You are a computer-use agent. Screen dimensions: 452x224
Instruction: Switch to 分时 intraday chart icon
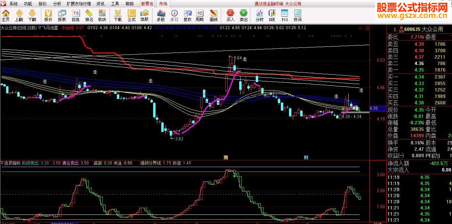tap(260, 16)
